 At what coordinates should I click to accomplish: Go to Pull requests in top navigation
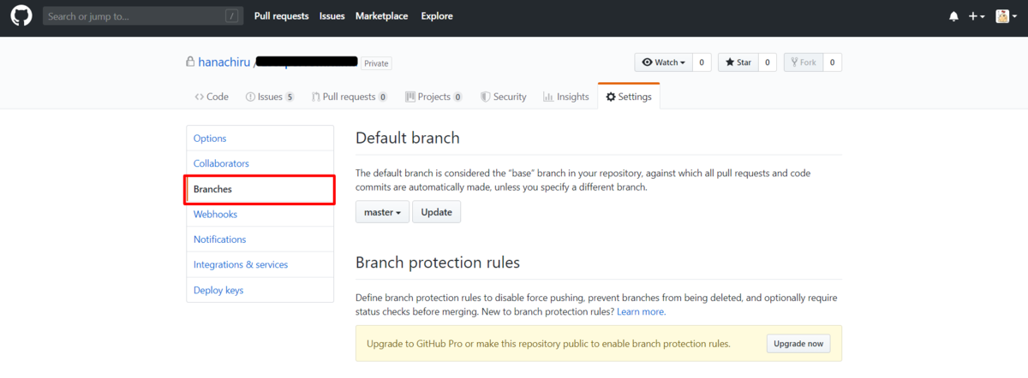pyautogui.click(x=281, y=16)
